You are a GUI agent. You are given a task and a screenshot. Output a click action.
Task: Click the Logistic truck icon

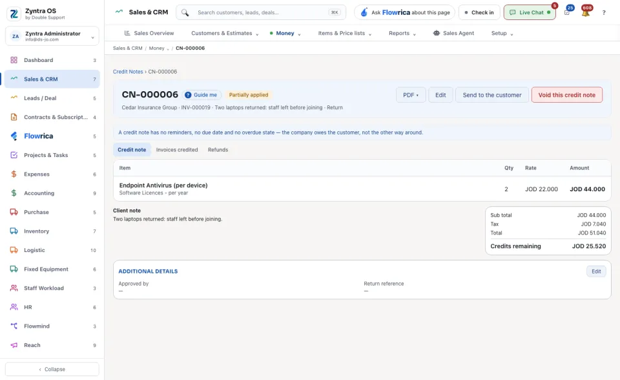(14, 250)
